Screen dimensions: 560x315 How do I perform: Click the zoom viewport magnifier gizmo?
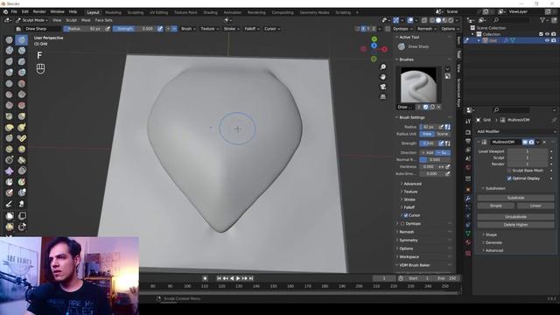[x=383, y=67]
